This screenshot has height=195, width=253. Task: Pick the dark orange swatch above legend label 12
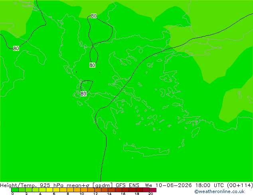tap(98, 190)
